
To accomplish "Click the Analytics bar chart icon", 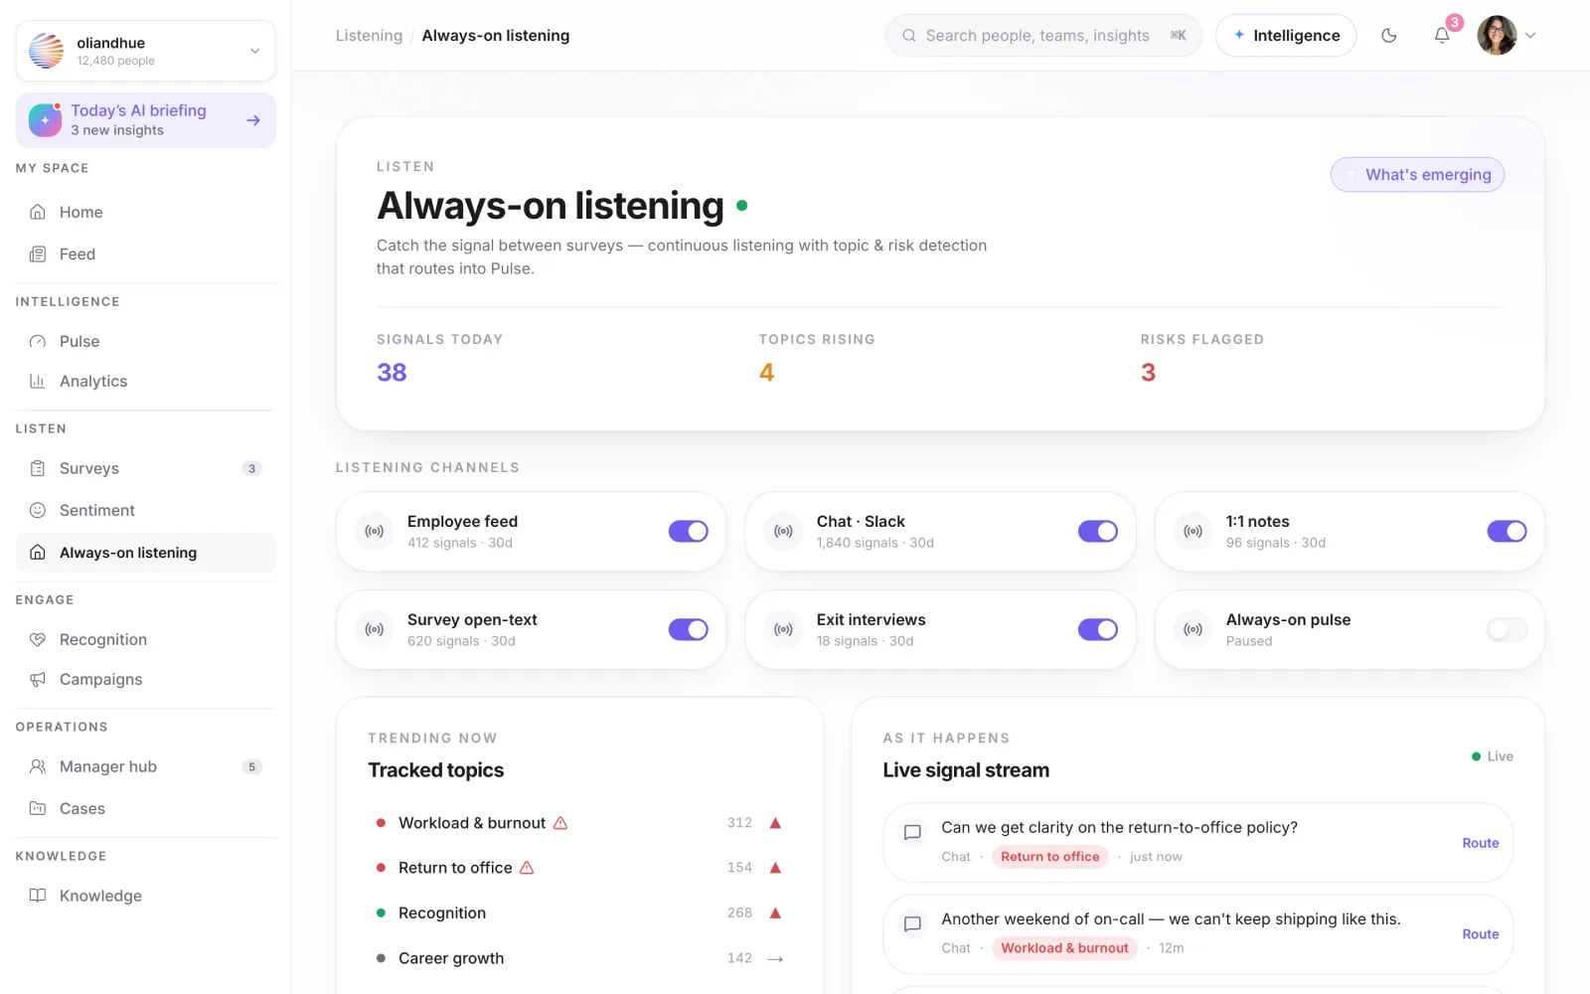I will (x=38, y=382).
